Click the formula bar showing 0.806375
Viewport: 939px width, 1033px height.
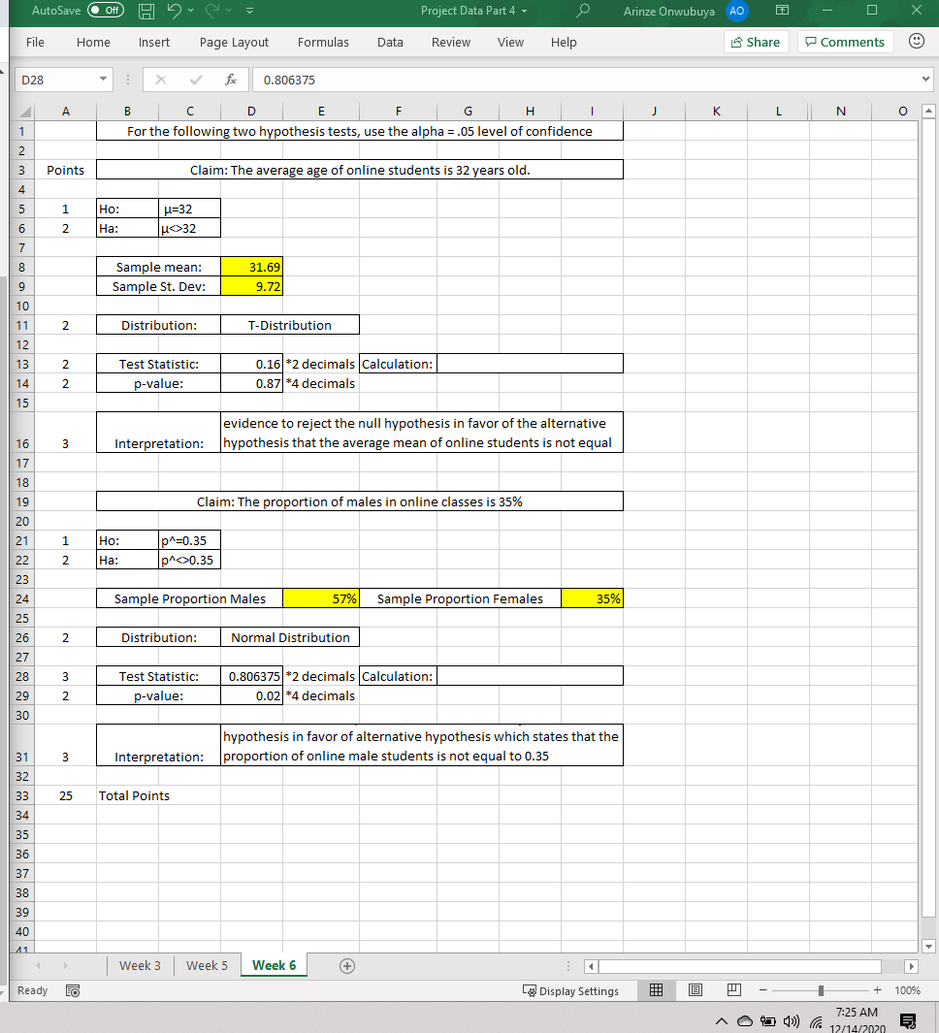click(585, 80)
